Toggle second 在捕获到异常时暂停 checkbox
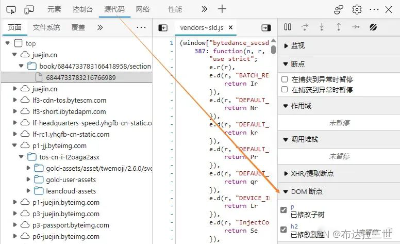The height and width of the screenshot is (244, 400). point(285,89)
